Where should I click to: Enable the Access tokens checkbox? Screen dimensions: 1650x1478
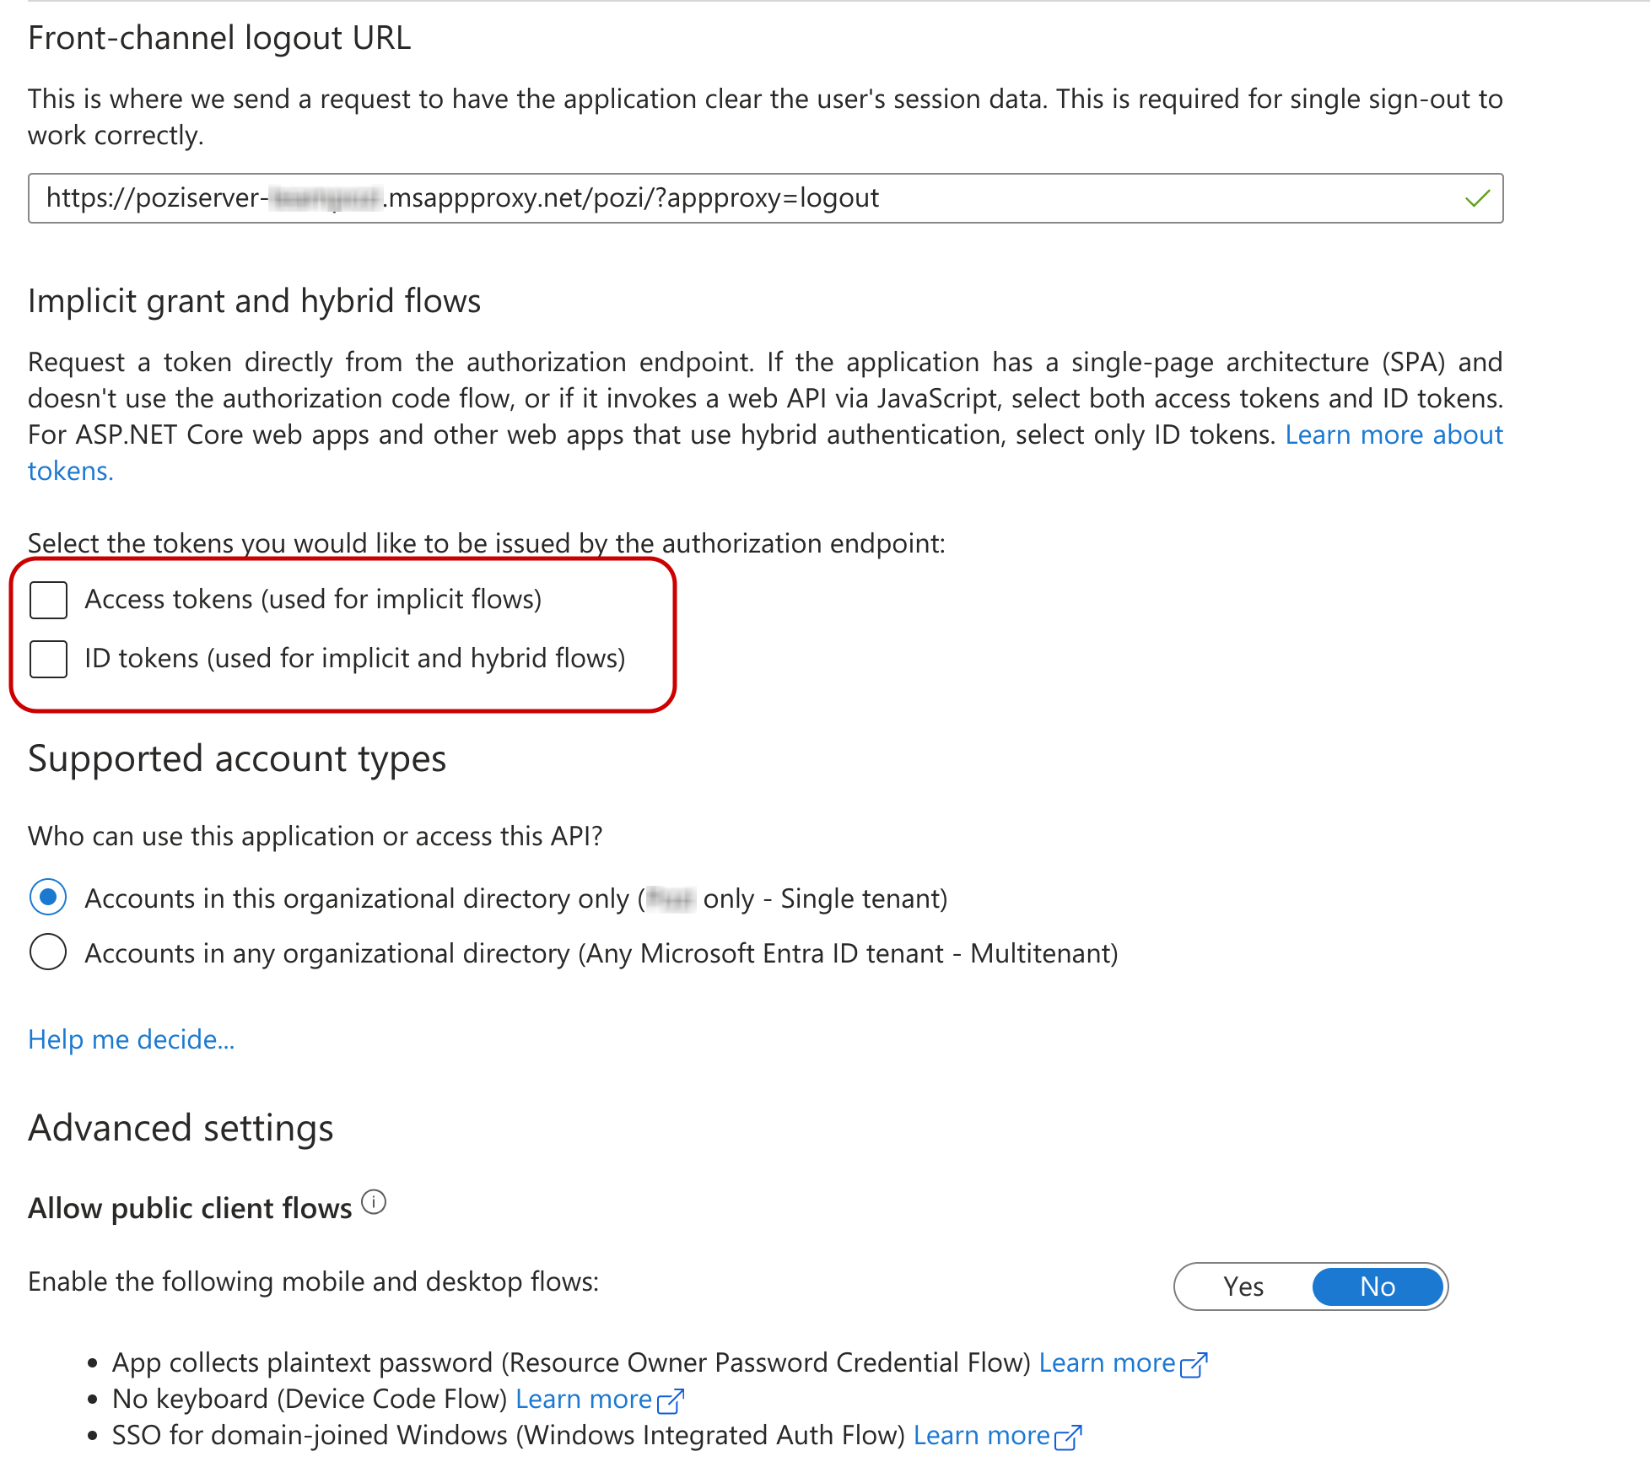point(48,600)
